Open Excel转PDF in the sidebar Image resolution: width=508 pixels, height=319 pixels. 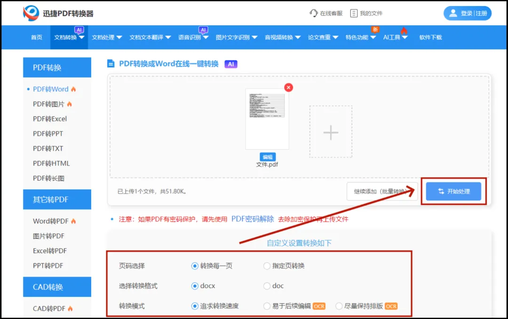coord(50,251)
